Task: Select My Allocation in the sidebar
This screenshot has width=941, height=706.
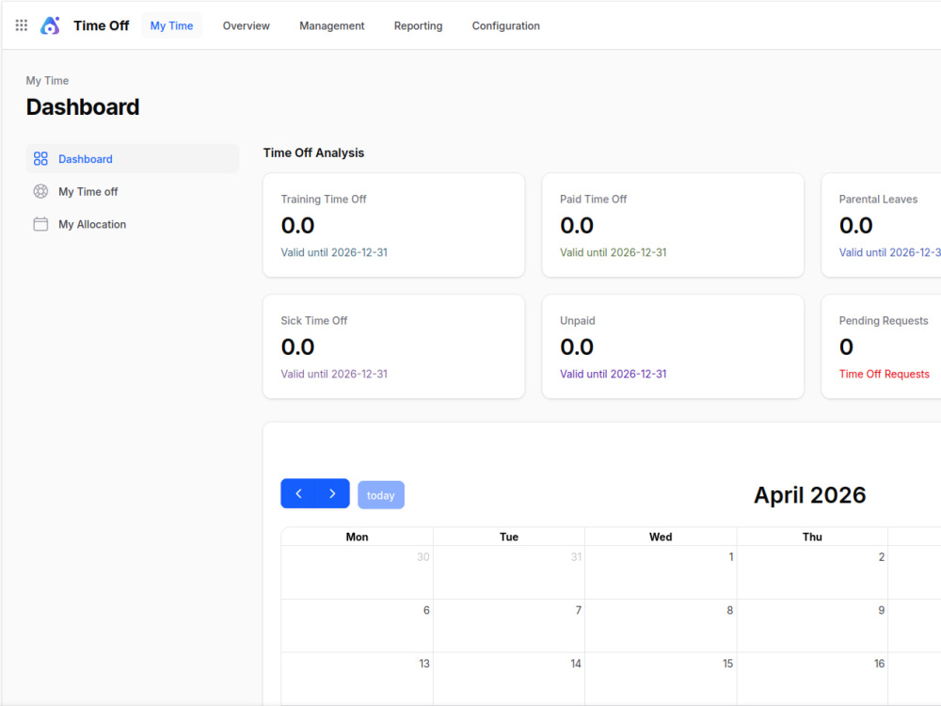Action: 133,224
